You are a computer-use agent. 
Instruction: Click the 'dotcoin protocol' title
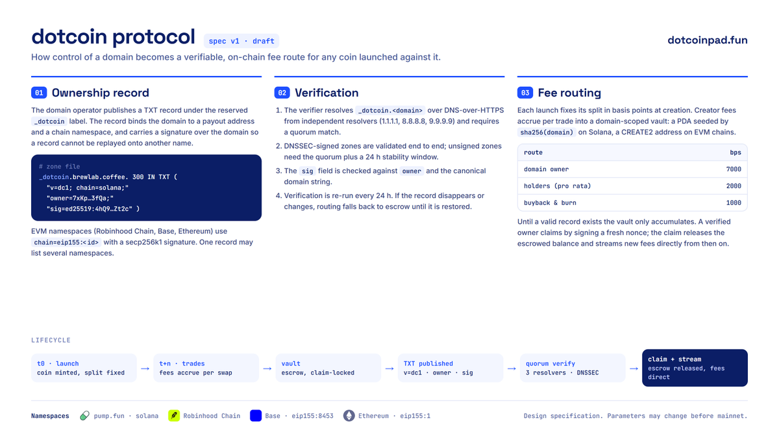[x=113, y=36]
